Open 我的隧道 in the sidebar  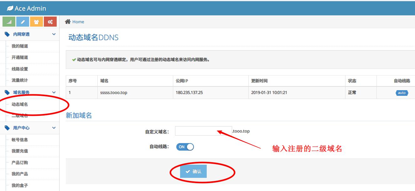click(x=20, y=46)
